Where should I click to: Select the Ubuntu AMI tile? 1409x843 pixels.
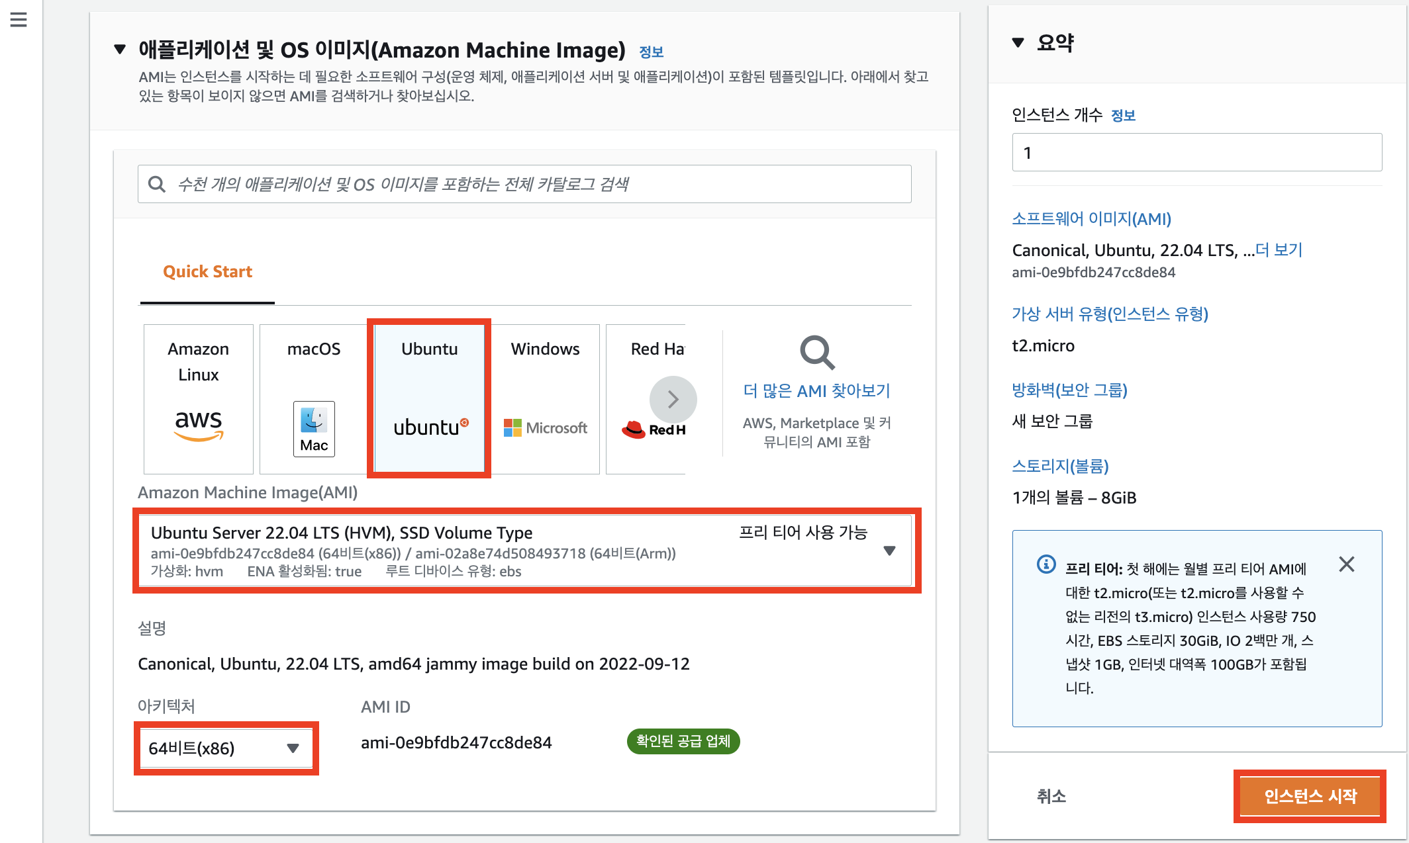pyautogui.click(x=429, y=398)
